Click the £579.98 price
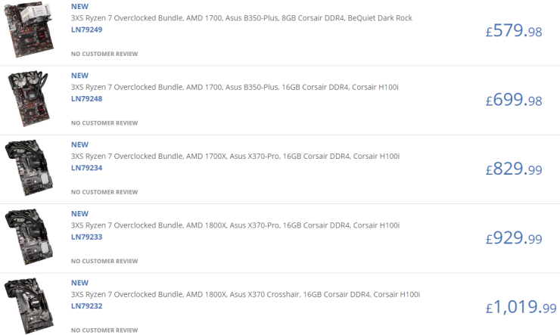 (514, 31)
